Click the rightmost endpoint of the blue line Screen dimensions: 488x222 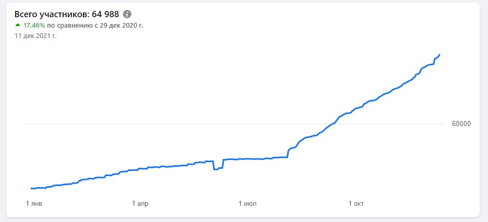tap(440, 55)
